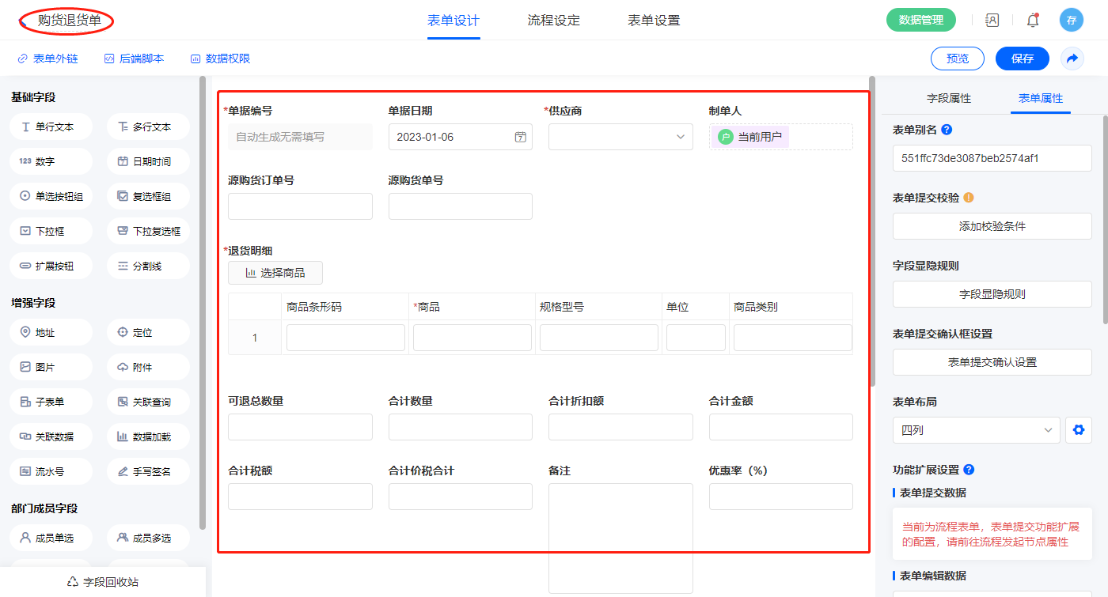The image size is (1108, 597).
Task: Add the 下拉复选框 field
Action: [x=148, y=231]
